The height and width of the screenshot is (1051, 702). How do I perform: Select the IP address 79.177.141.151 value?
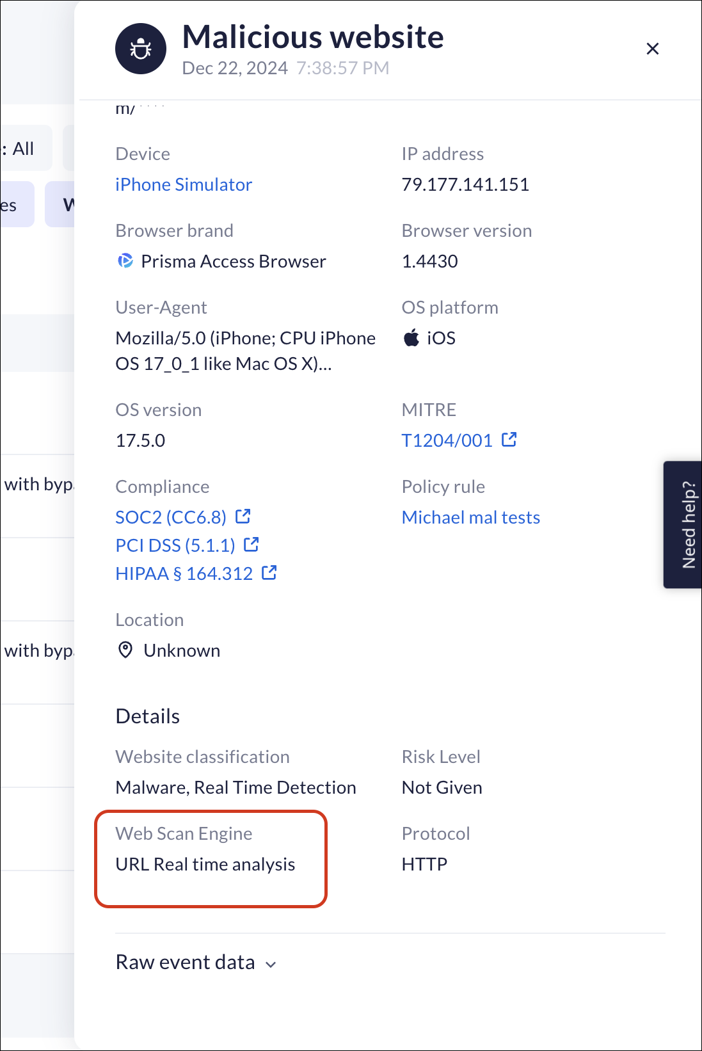click(x=465, y=185)
